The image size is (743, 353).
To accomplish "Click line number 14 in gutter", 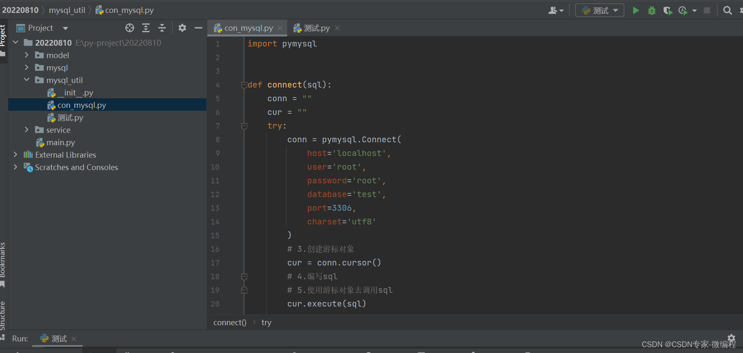I will (x=215, y=222).
